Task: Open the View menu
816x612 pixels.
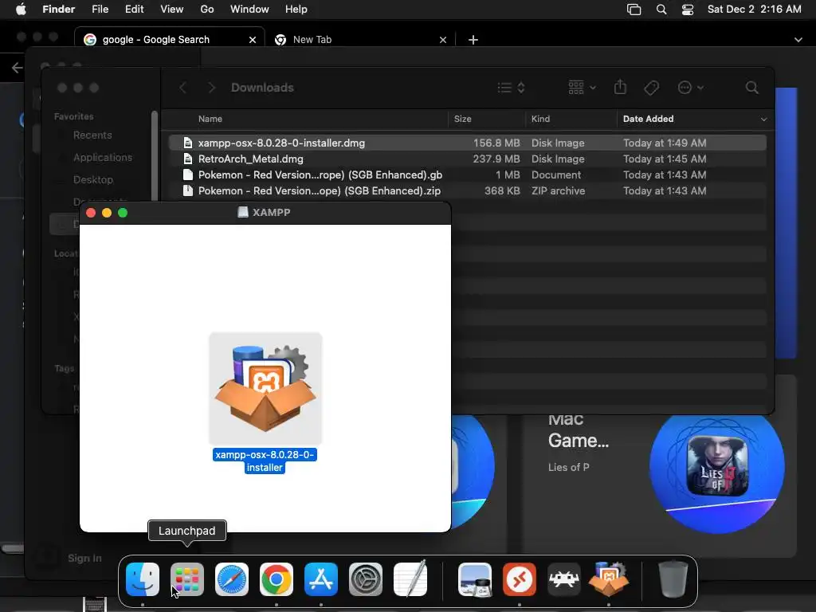Action: 172,10
